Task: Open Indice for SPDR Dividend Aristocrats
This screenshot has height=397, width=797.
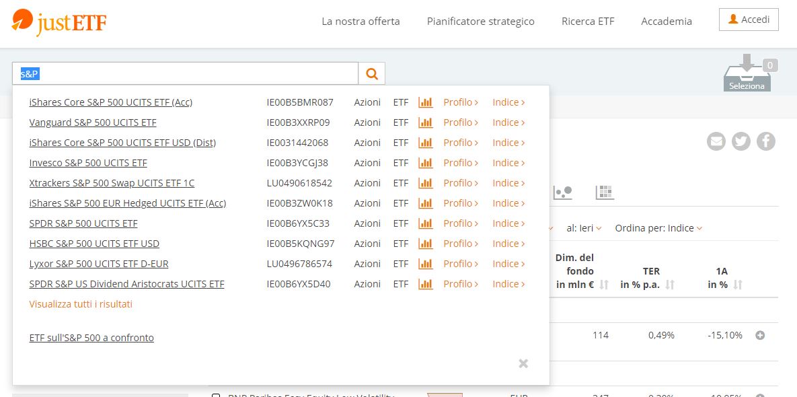Action: point(508,284)
